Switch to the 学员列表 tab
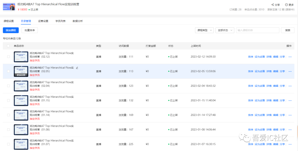 pyautogui.click(x=60, y=21)
